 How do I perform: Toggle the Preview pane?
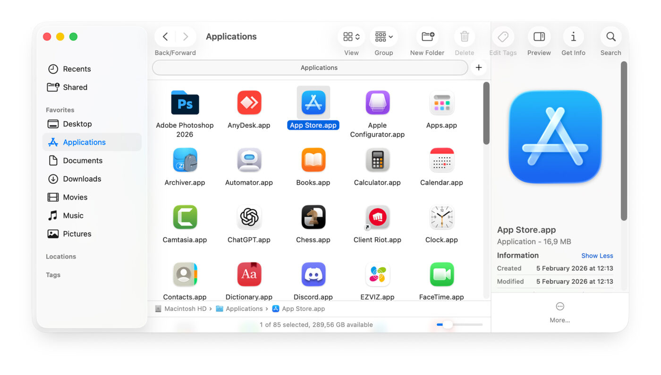[539, 36]
